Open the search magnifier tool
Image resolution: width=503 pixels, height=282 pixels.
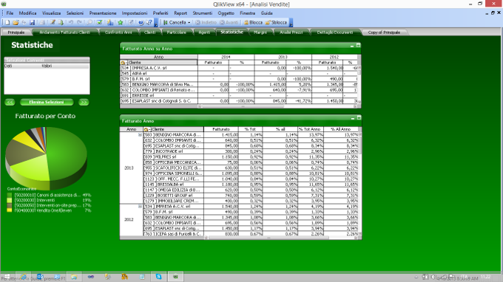(90, 22)
